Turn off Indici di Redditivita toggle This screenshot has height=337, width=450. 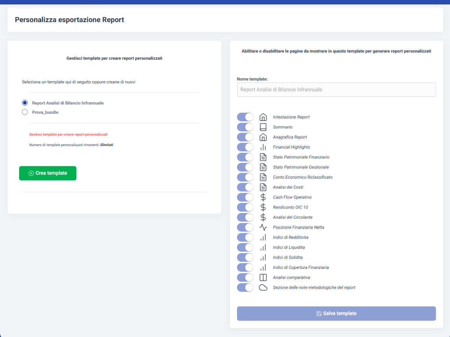(245, 237)
